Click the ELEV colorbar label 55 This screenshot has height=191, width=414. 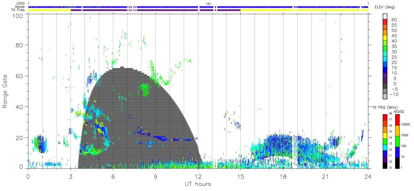(394, 25)
